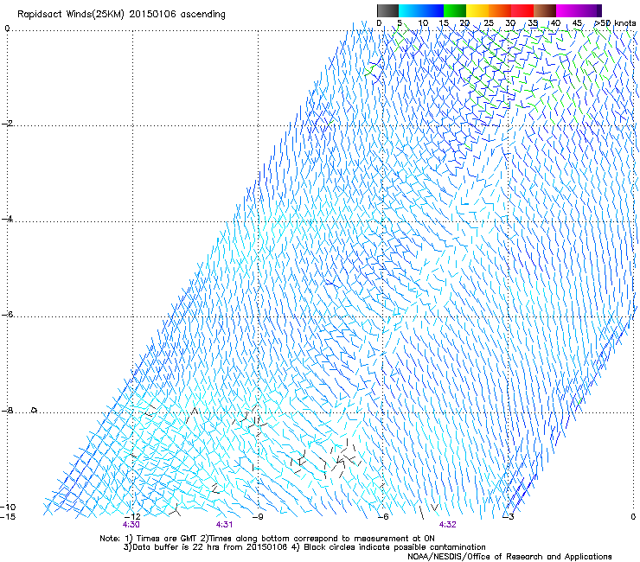Click the '-3' longitude label on bottom axis
The height and width of the screenshot is (562, 640).
509,516
